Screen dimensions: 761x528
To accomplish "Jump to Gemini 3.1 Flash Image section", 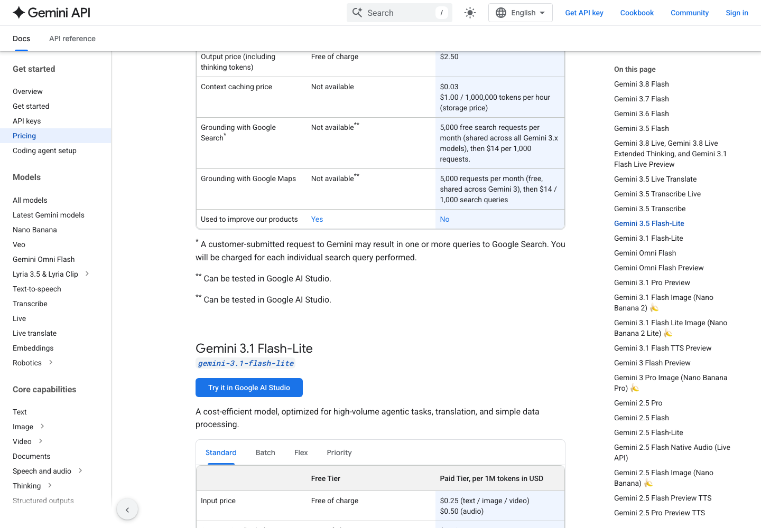I will click(664, 303).
